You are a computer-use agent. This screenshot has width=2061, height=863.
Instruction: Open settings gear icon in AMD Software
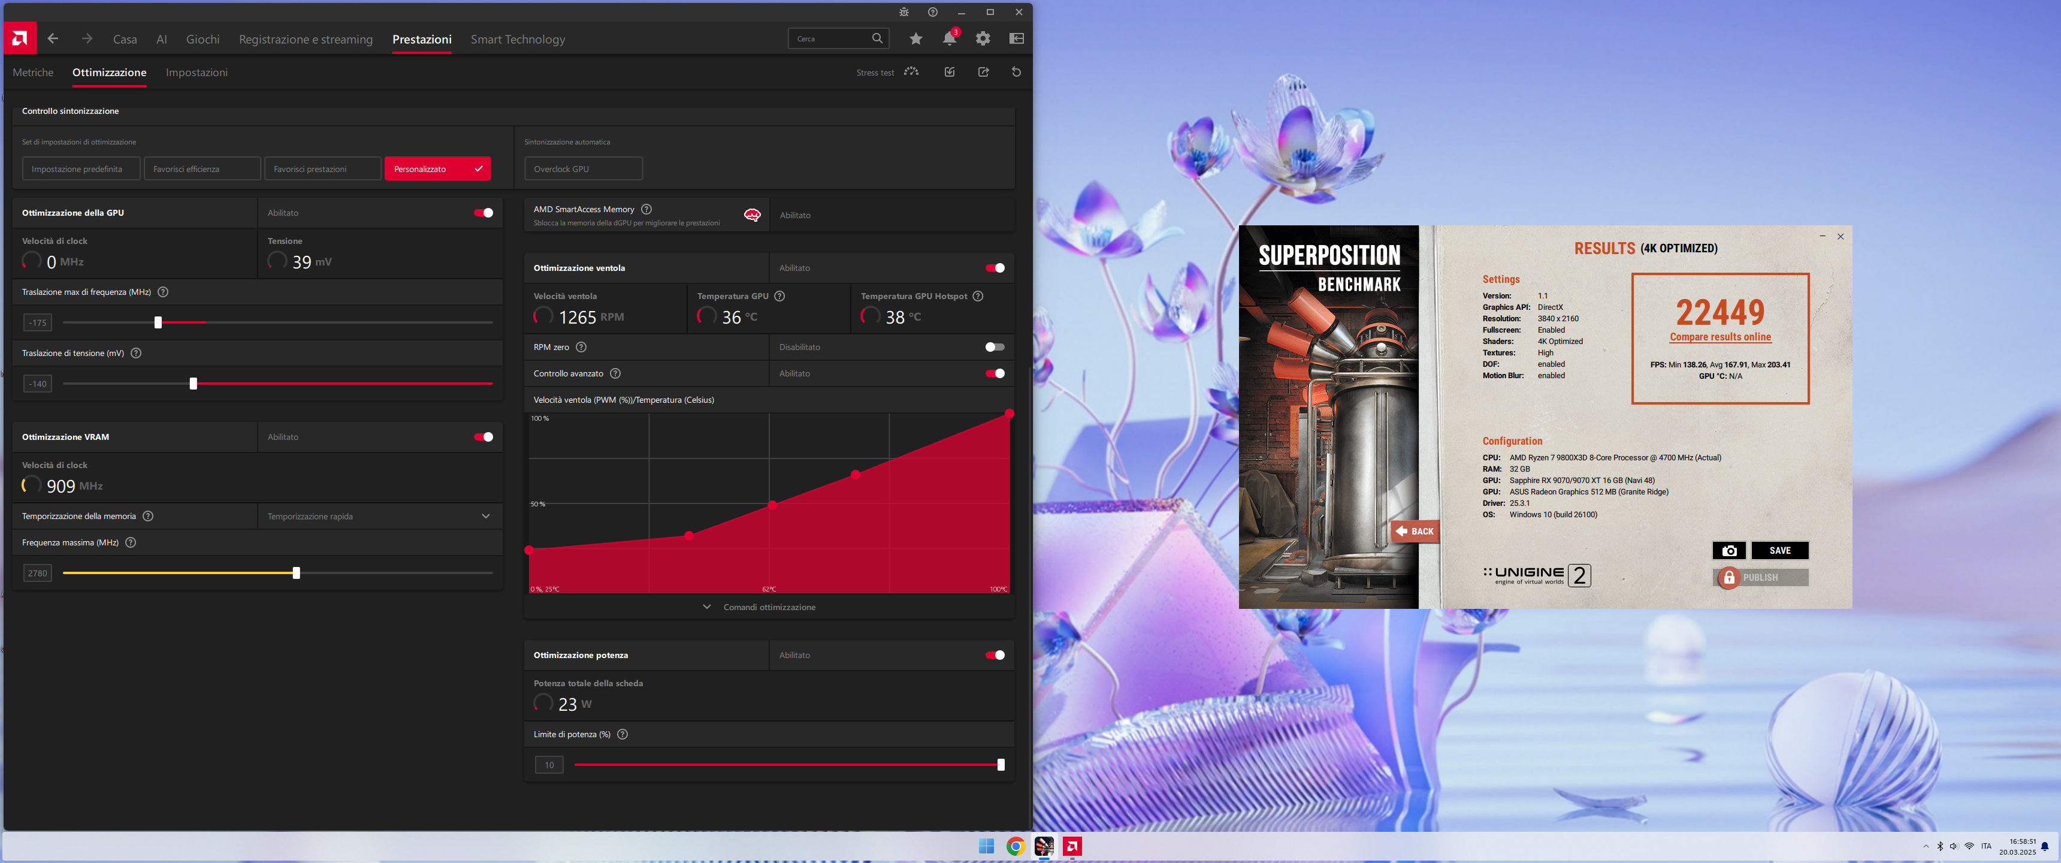tap(983, 38)
